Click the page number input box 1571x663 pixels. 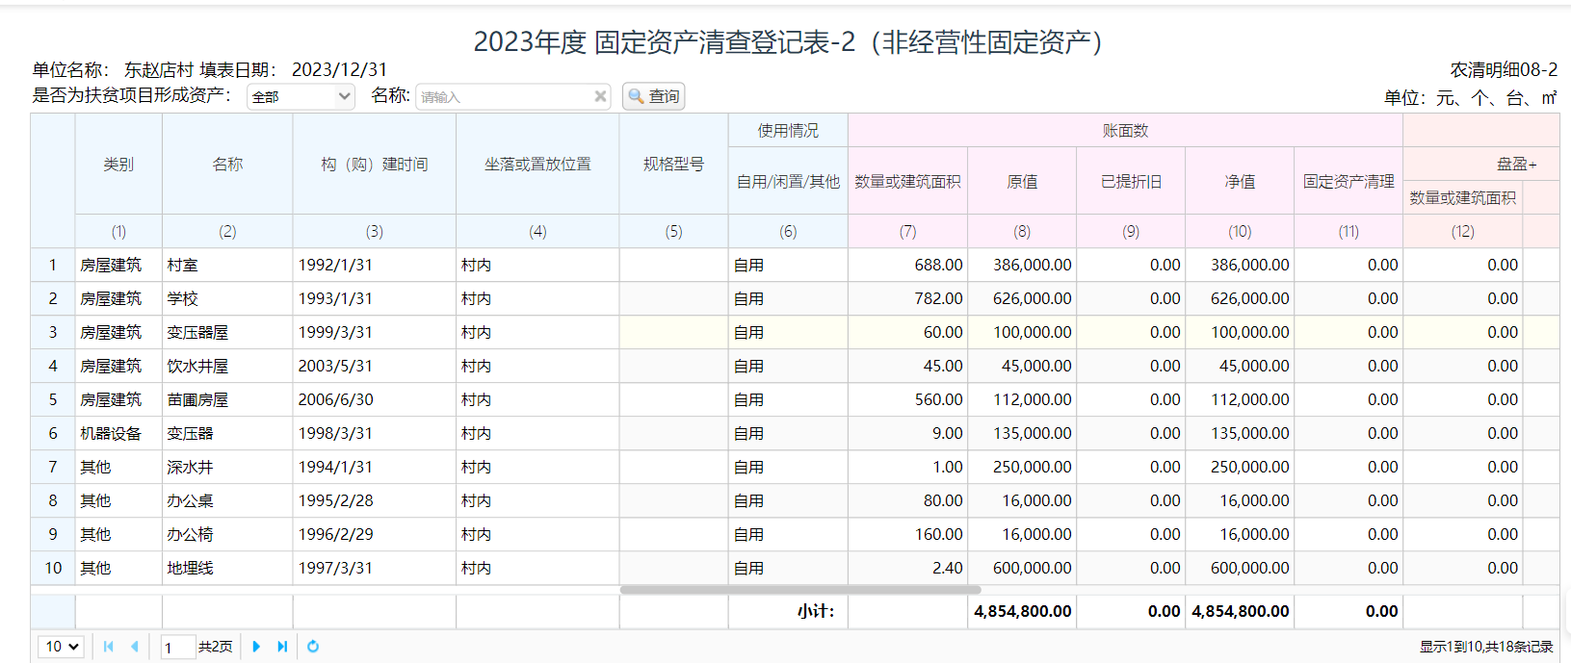178,647
